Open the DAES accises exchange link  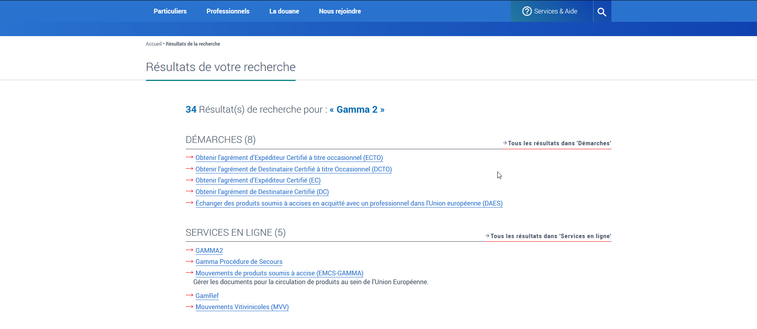point(348,204)
